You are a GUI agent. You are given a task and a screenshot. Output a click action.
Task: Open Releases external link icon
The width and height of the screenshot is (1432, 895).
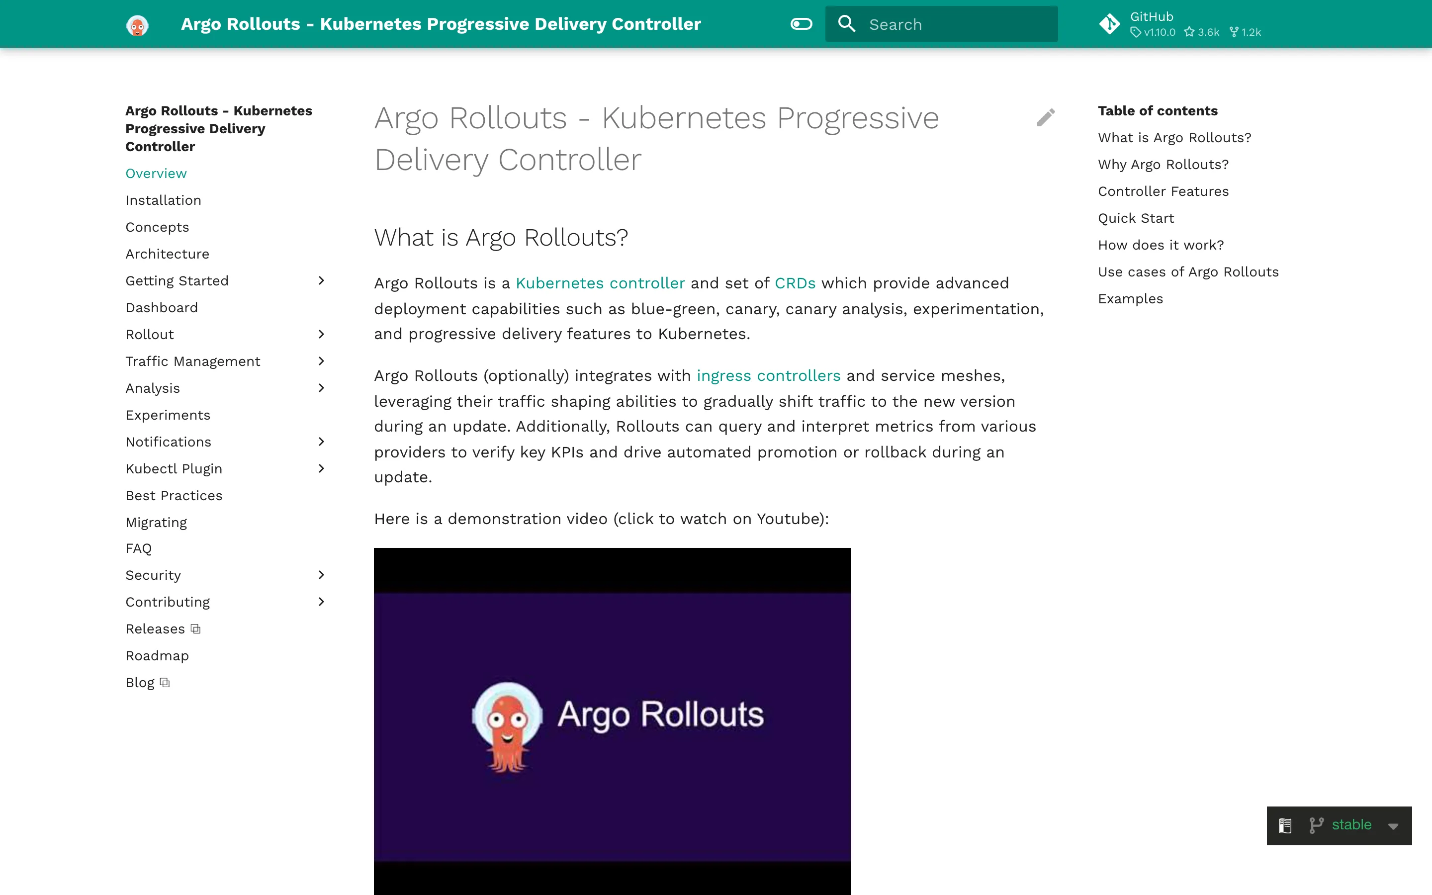(x=196, y=629)
